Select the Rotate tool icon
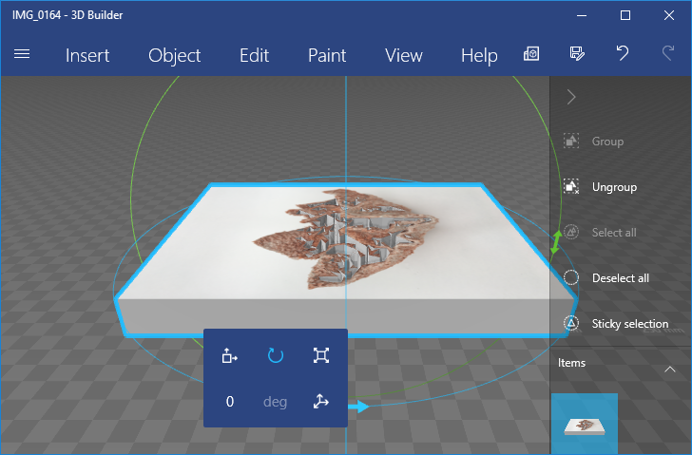The height and width of the screenshot is (455, 692). (276, 355)
